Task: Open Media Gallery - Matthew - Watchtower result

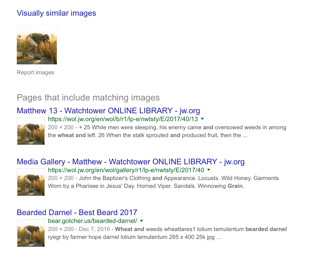Action: click(131, 162)
